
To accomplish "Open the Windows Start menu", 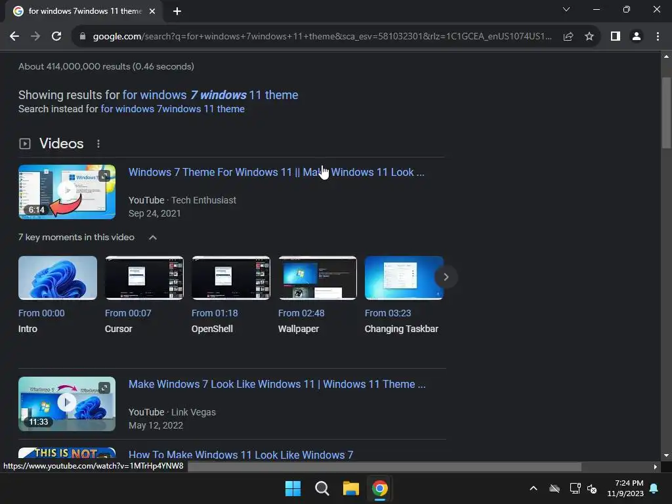I will [x=293, y=488].
